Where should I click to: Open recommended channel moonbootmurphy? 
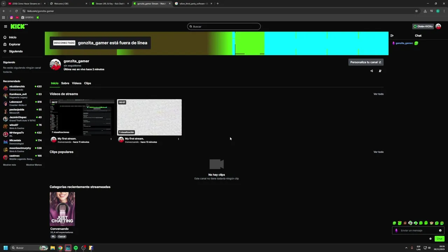[22, 149]
